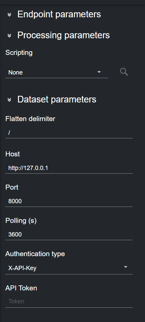145x322 pixels.
Task: Click the Endpoint parameters heading text
Action: pos(59,14)
